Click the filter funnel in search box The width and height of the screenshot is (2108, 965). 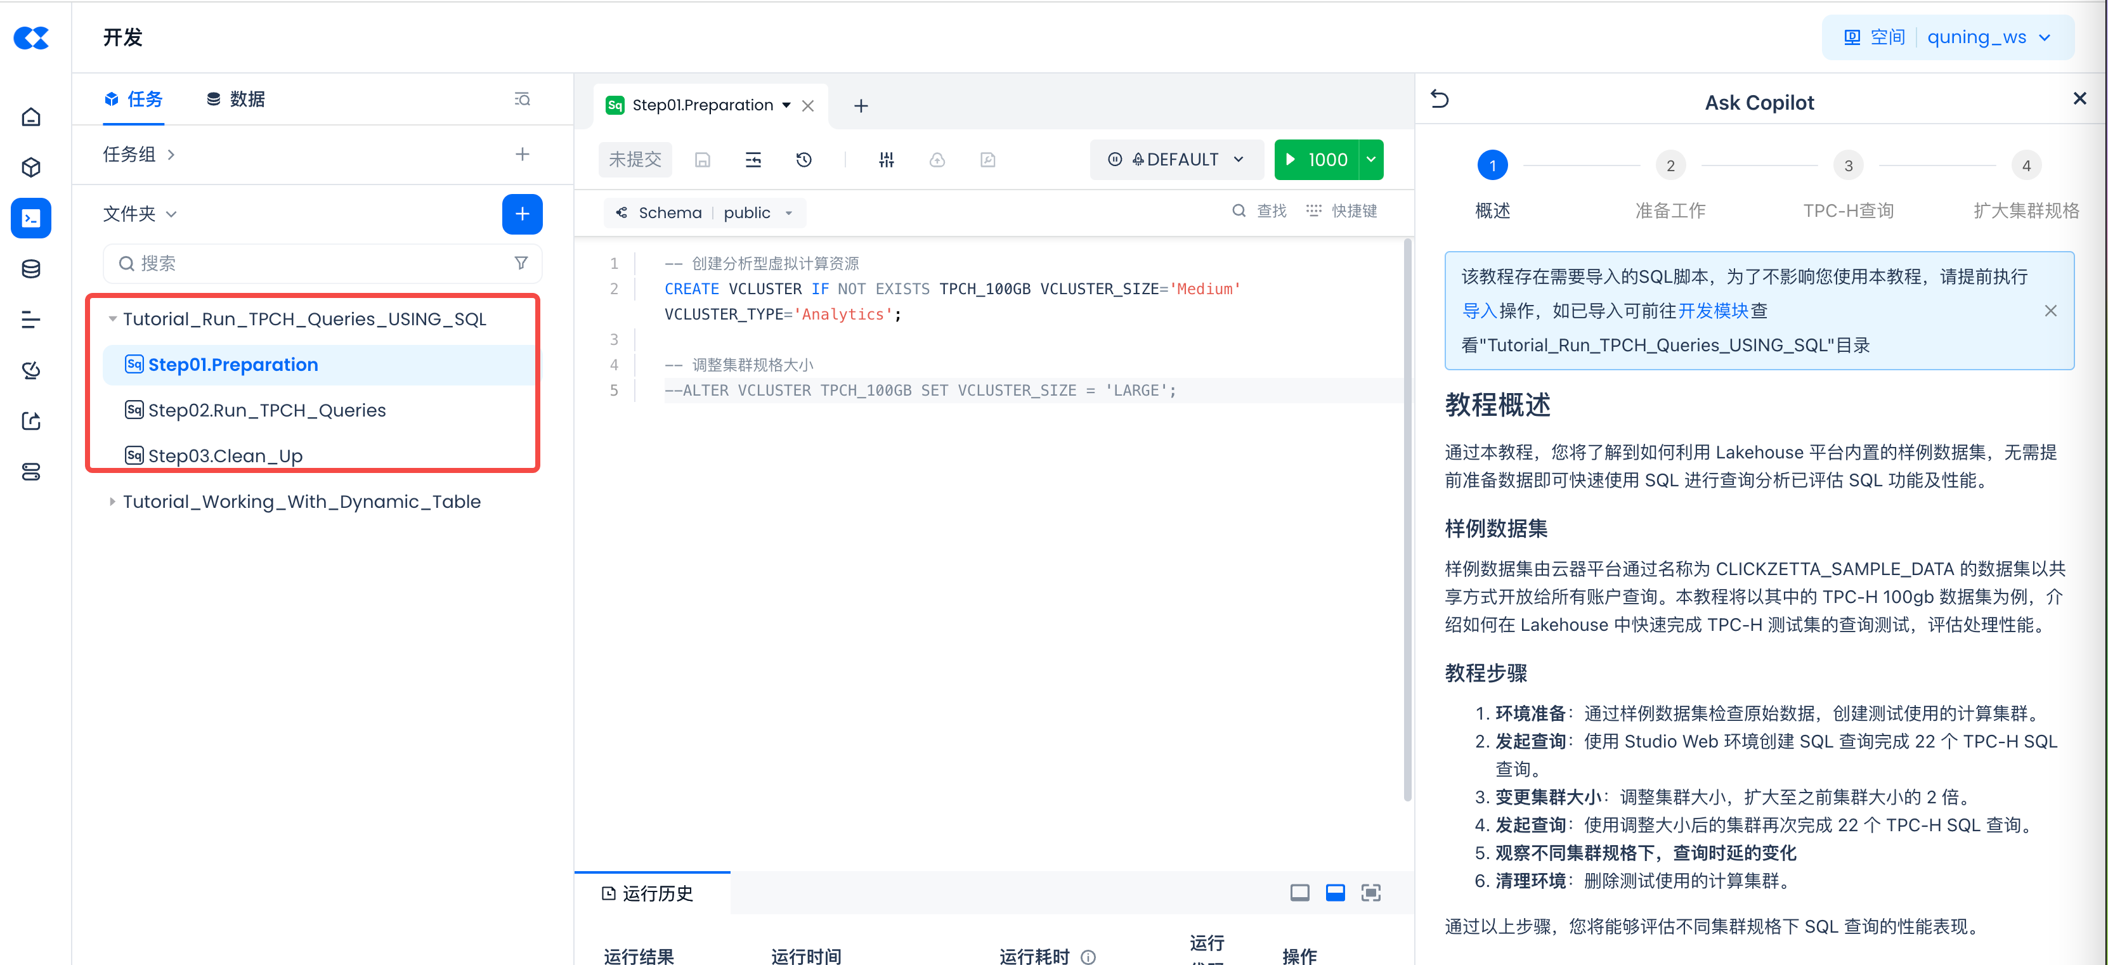521,263
